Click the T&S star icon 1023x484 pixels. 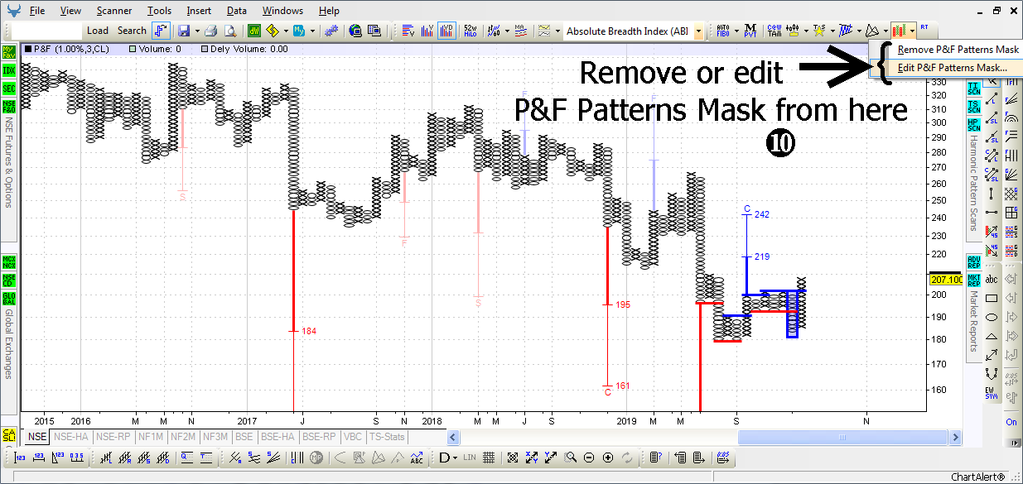pyautogui.click(x=819, y=31)
